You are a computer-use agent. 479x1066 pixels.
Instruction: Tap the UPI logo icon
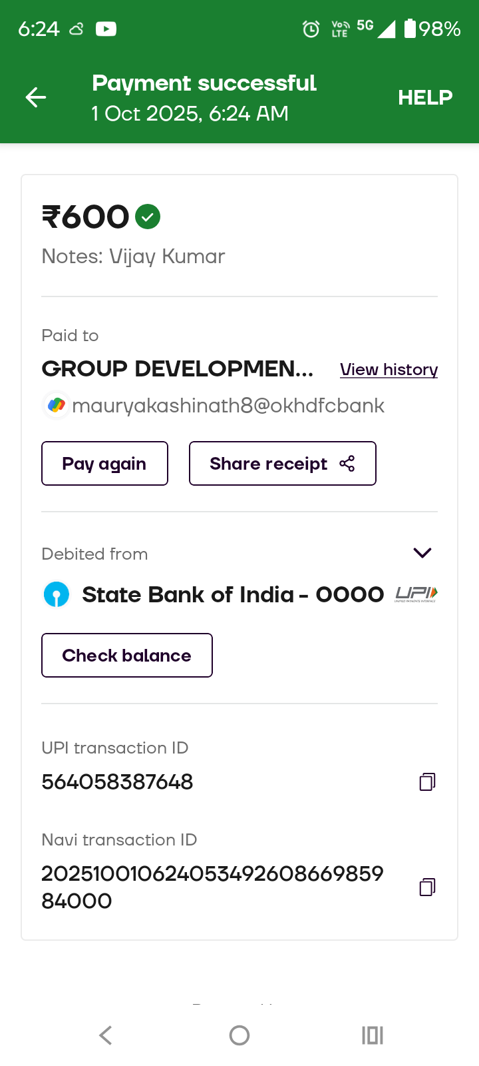click(x=416, y=594)
